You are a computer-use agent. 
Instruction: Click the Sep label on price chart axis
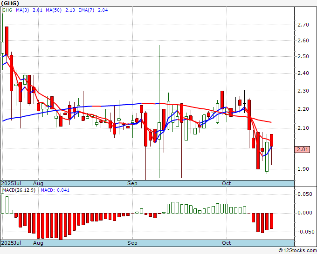click(x=132, y=183)
